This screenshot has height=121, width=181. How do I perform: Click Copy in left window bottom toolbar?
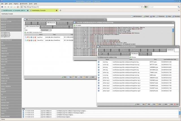point(70,77)
